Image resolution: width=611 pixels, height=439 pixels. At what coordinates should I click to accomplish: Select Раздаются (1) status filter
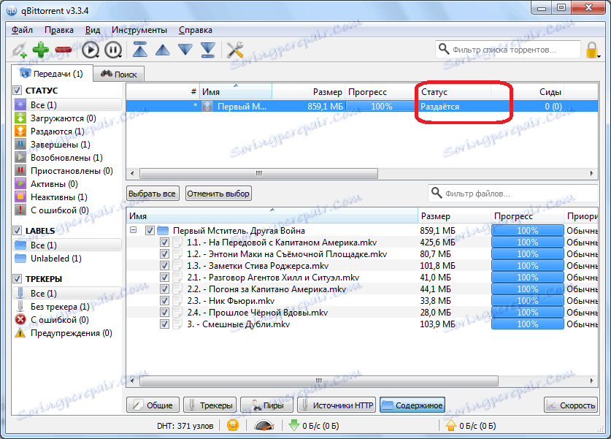pyautogui.click(x=67, y=131)
